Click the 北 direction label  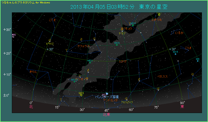(31, 107)
